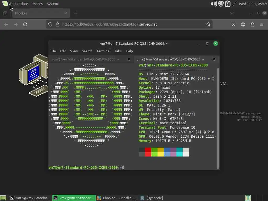
Task: Click the retro computer image on page
Action: point(34,75)
